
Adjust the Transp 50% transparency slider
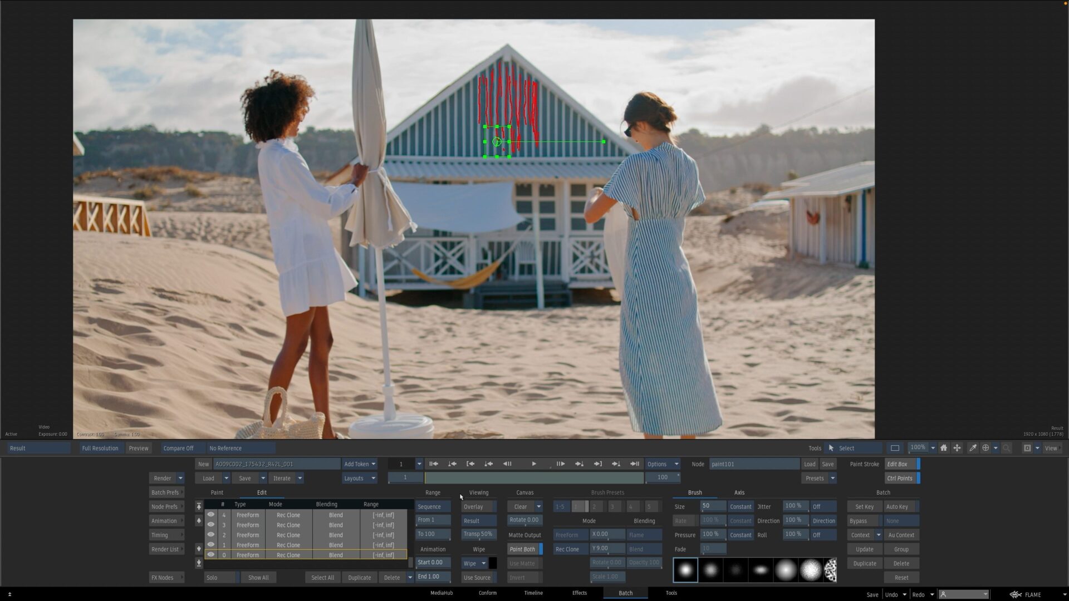tap(478, 533)
